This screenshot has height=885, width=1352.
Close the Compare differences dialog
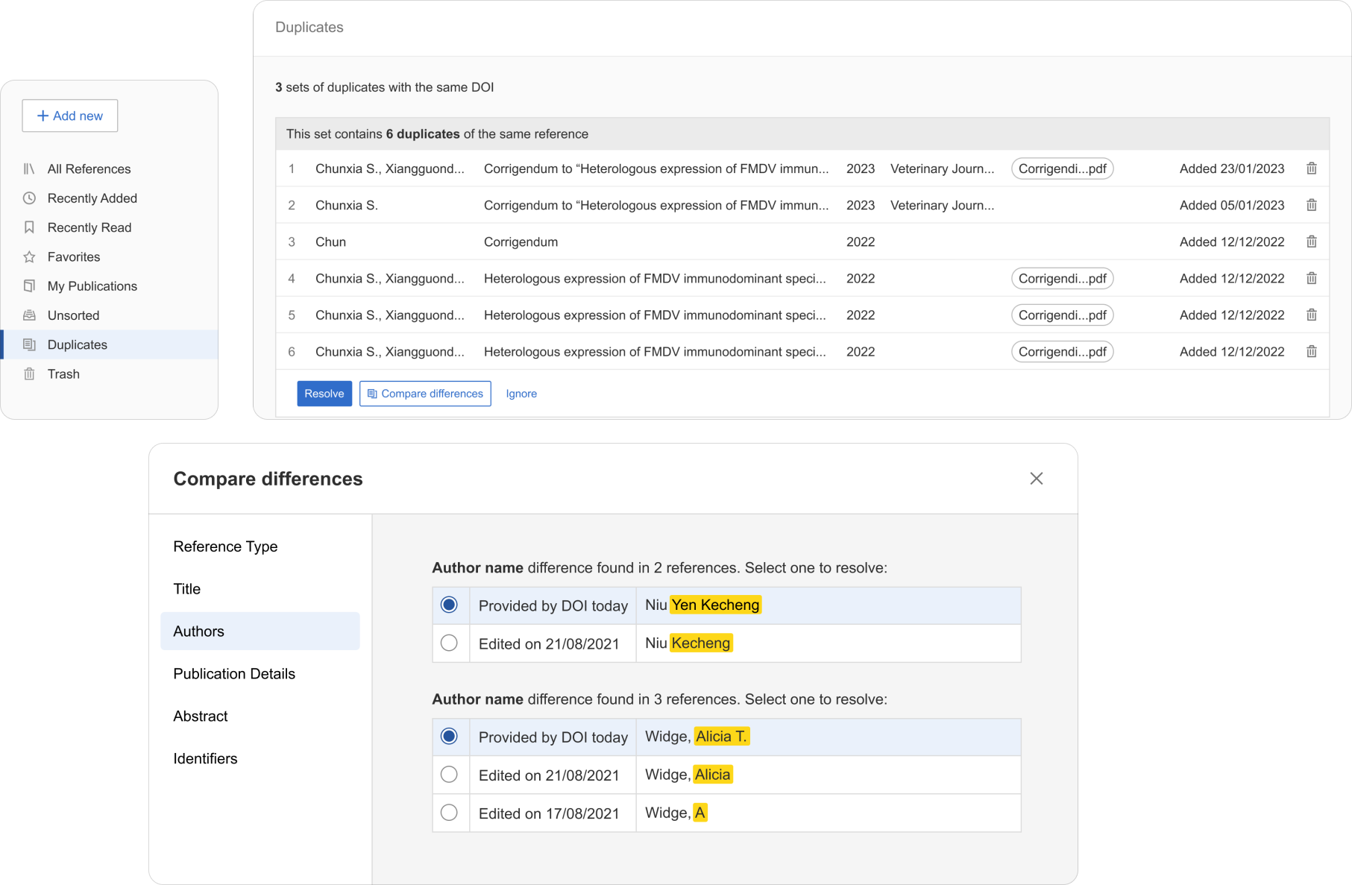(x=1036, y=479)
